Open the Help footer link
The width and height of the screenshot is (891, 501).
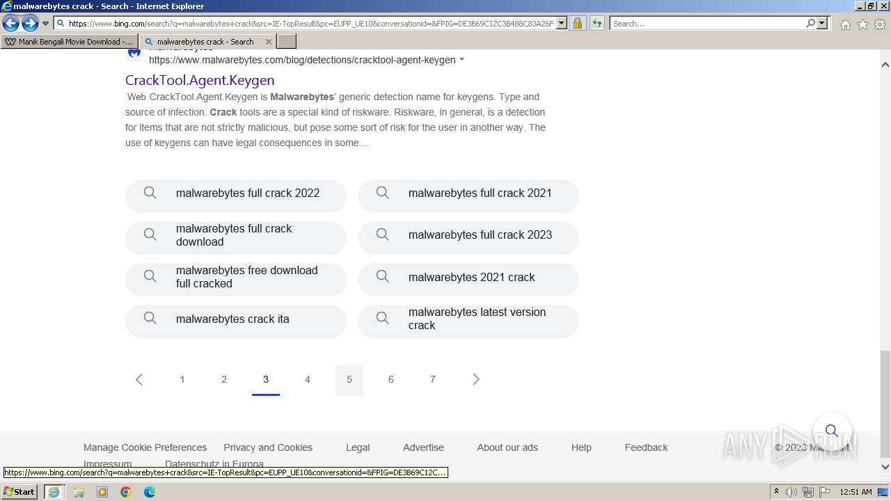(581, 447)
